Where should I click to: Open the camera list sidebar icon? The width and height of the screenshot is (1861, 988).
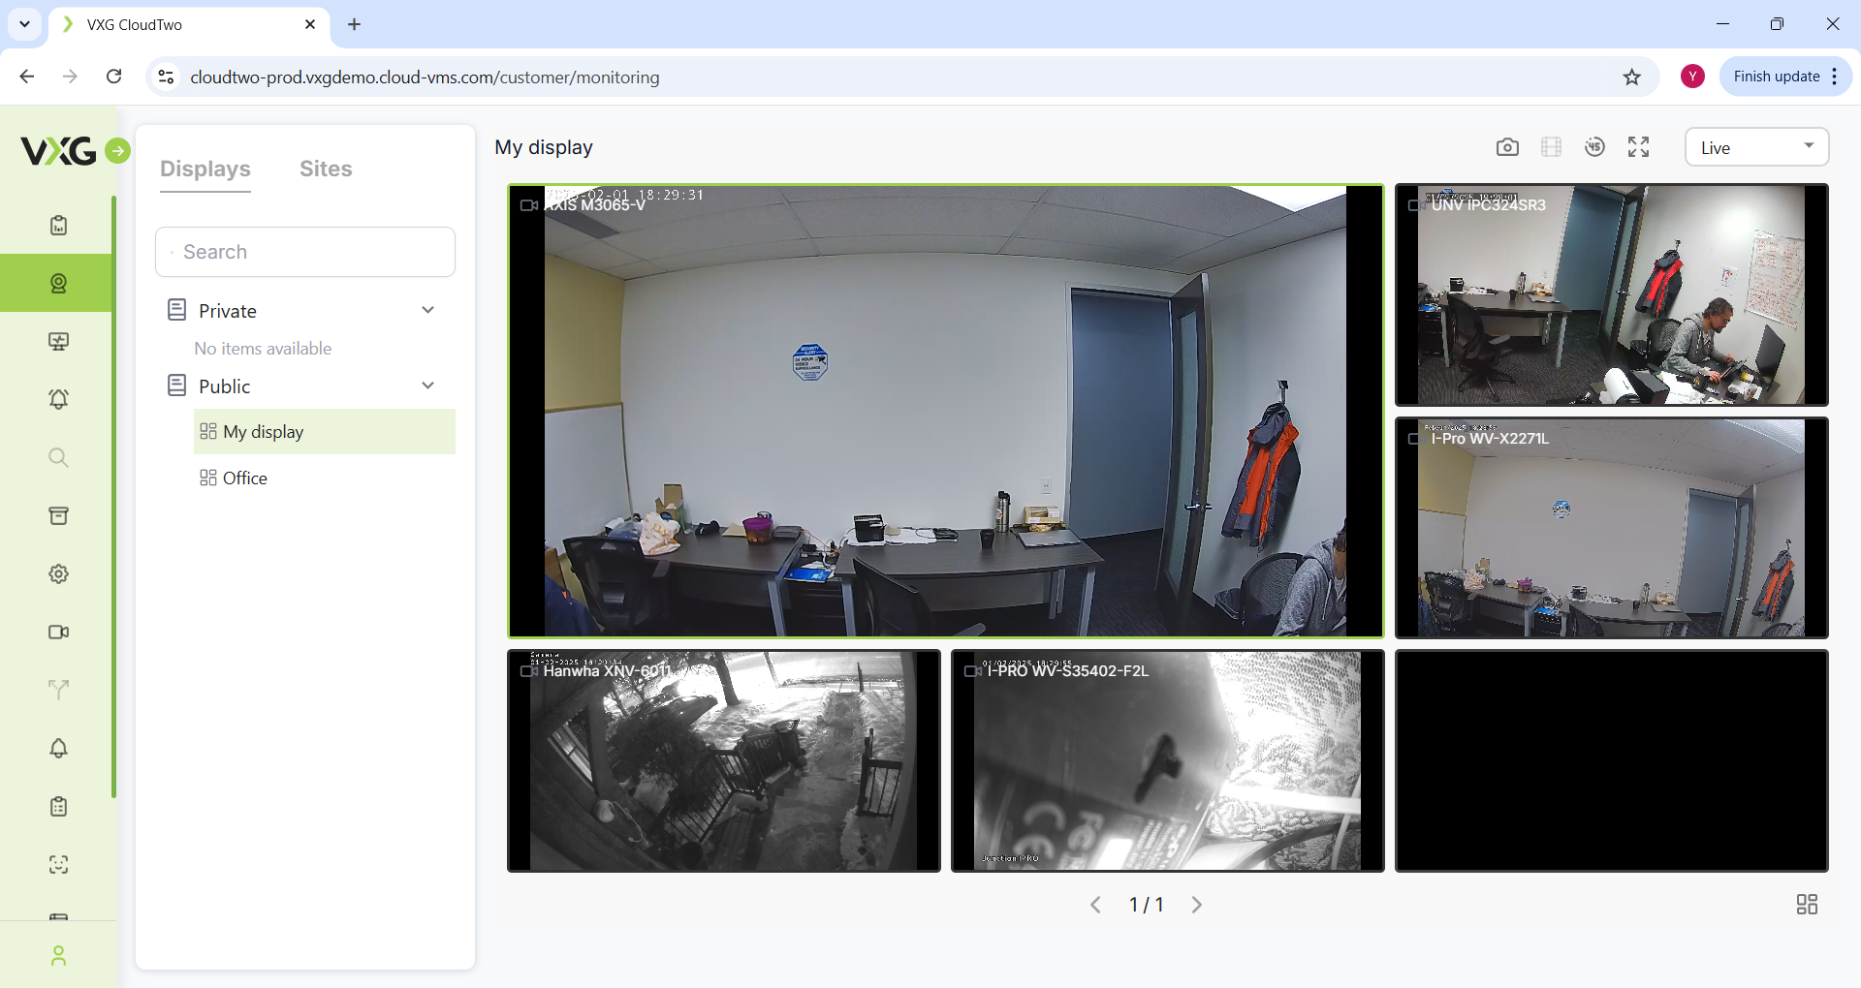(59, 632)
